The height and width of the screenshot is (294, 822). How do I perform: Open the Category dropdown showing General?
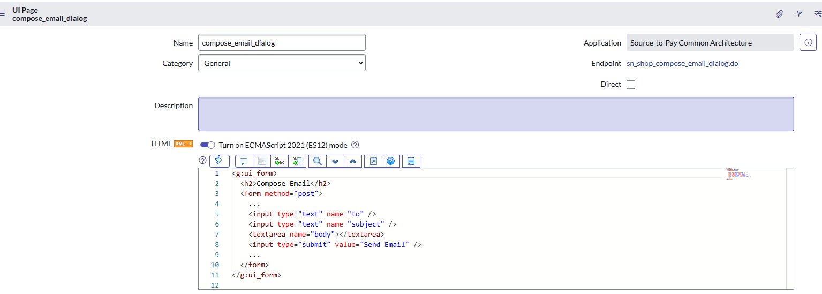click(x=282, y=63)
